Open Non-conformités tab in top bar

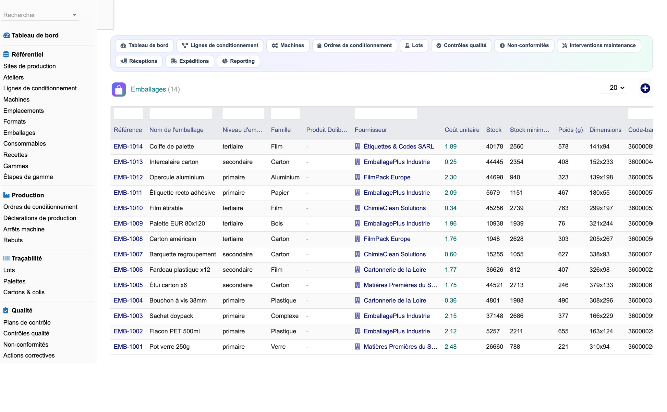[524, 46]
